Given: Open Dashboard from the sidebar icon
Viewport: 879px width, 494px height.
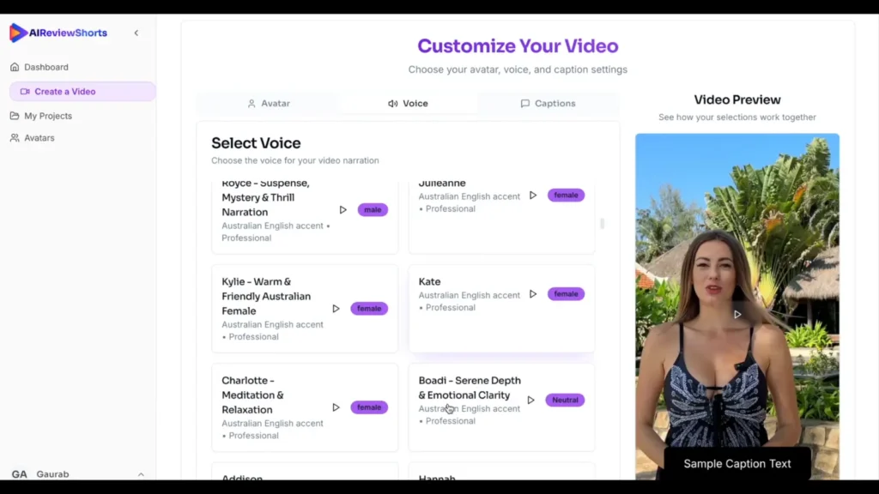Looking at the screenshot, I should (x=15, y=66).
